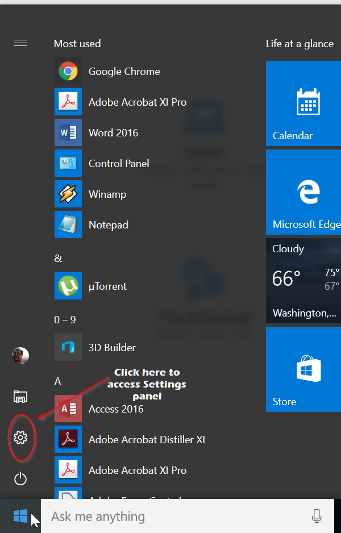Click the Power button icon

(x=20, y=478)
